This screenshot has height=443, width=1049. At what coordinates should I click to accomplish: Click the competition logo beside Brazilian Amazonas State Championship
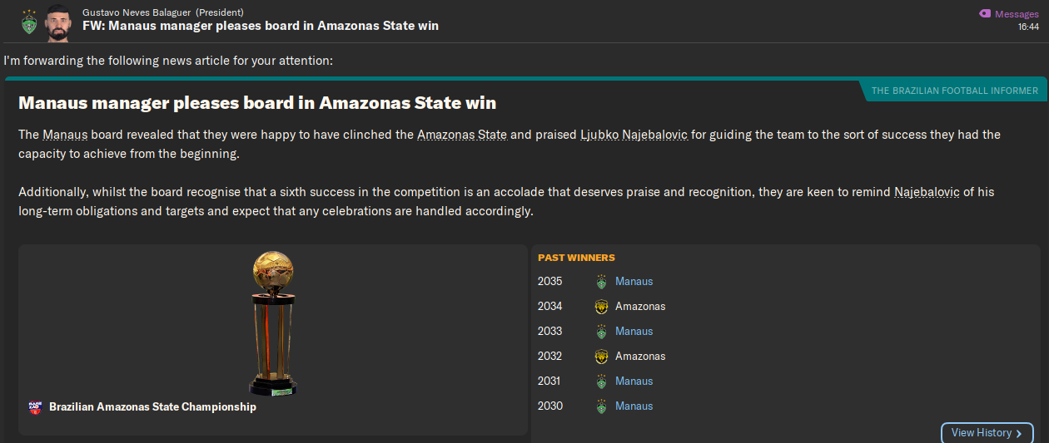[x=34, y=408]
